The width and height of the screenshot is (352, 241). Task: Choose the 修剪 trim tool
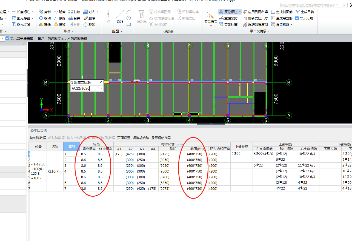pos(59,18)
